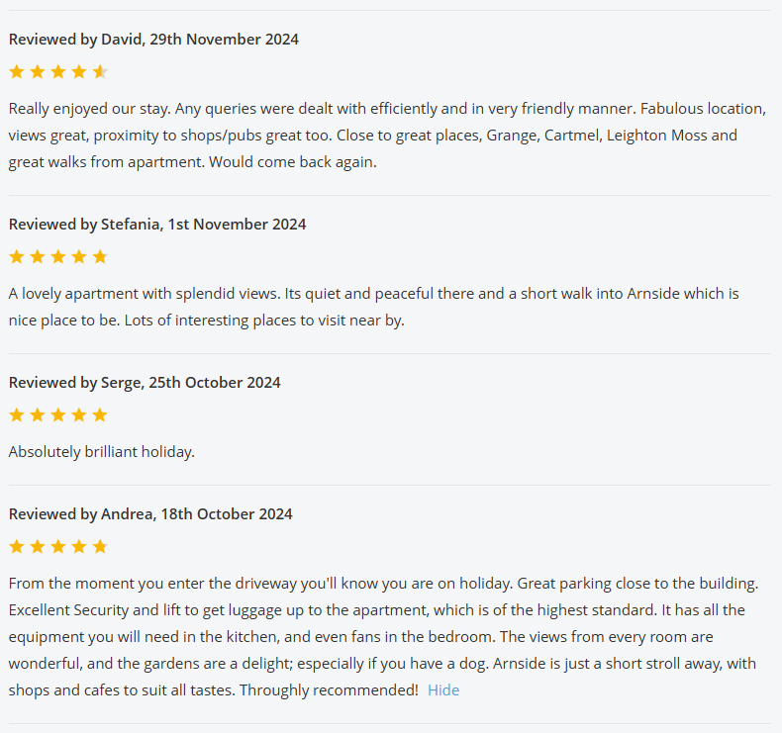The image size is (782, 733).
Task: Click the second star in Andrea's rating
Action: pos(38,547)
